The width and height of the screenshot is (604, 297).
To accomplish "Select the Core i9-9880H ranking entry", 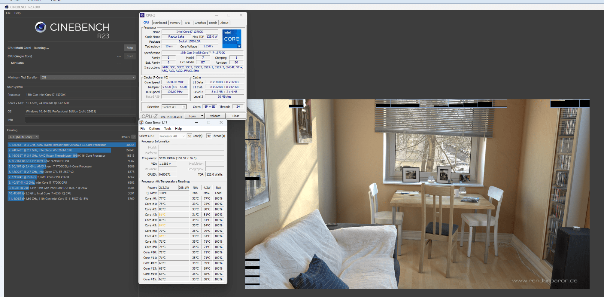I will coord(71,161).
